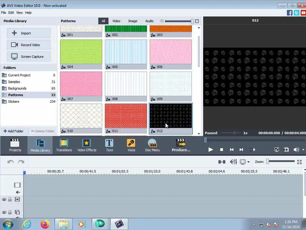Import media files
Viewport: 306px width, 230px height.
[x=29, y=33]
